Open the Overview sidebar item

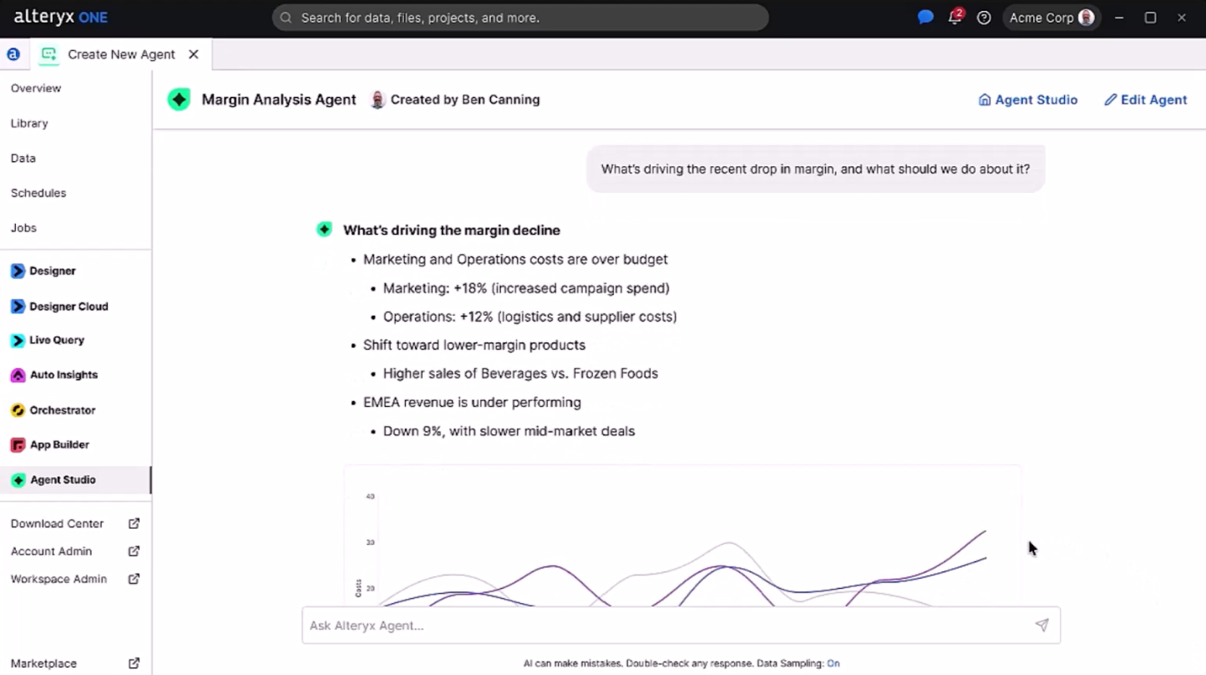[36, 88]
